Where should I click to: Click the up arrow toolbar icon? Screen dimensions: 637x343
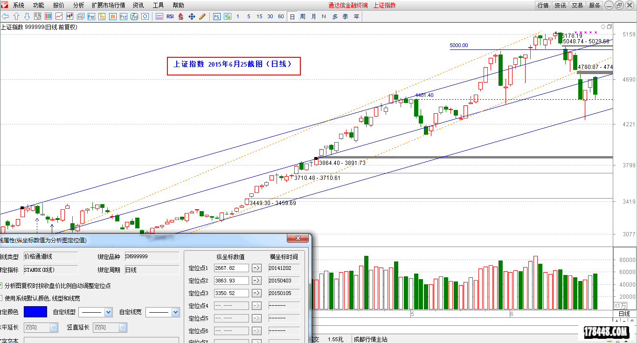pyautogui.click(x=16, y=16)
